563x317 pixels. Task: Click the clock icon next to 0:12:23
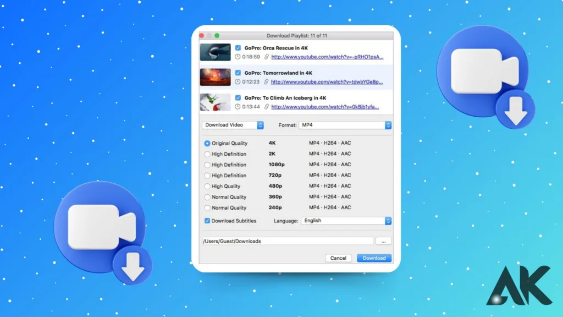(x=238, y=82)
